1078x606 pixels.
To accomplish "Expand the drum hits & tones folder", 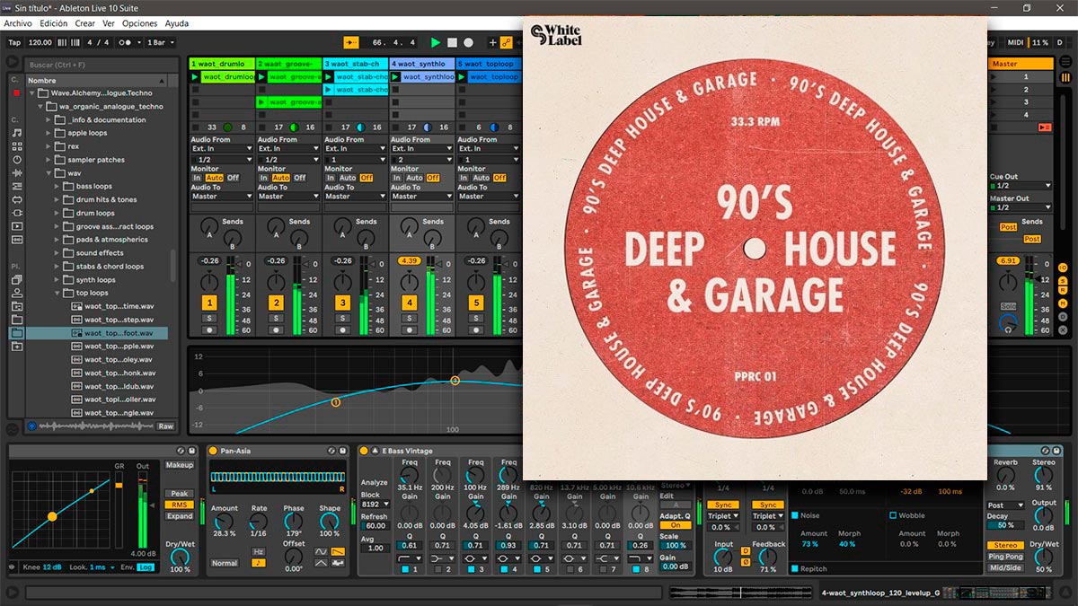I will click(x=58, y=199).
